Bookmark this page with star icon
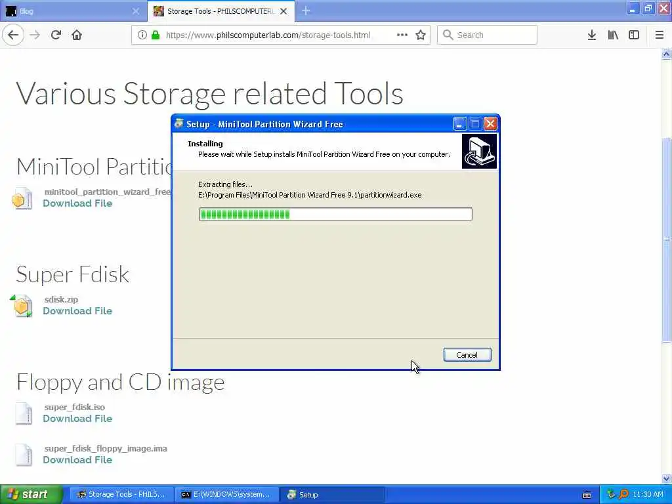 tap(421, 35)
